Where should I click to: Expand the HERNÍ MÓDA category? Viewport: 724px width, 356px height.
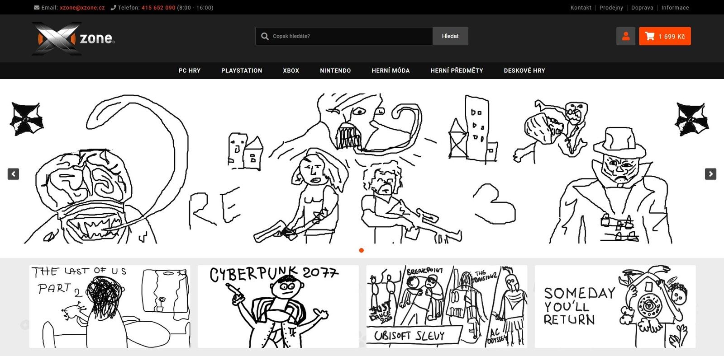[x=391, y=70]
